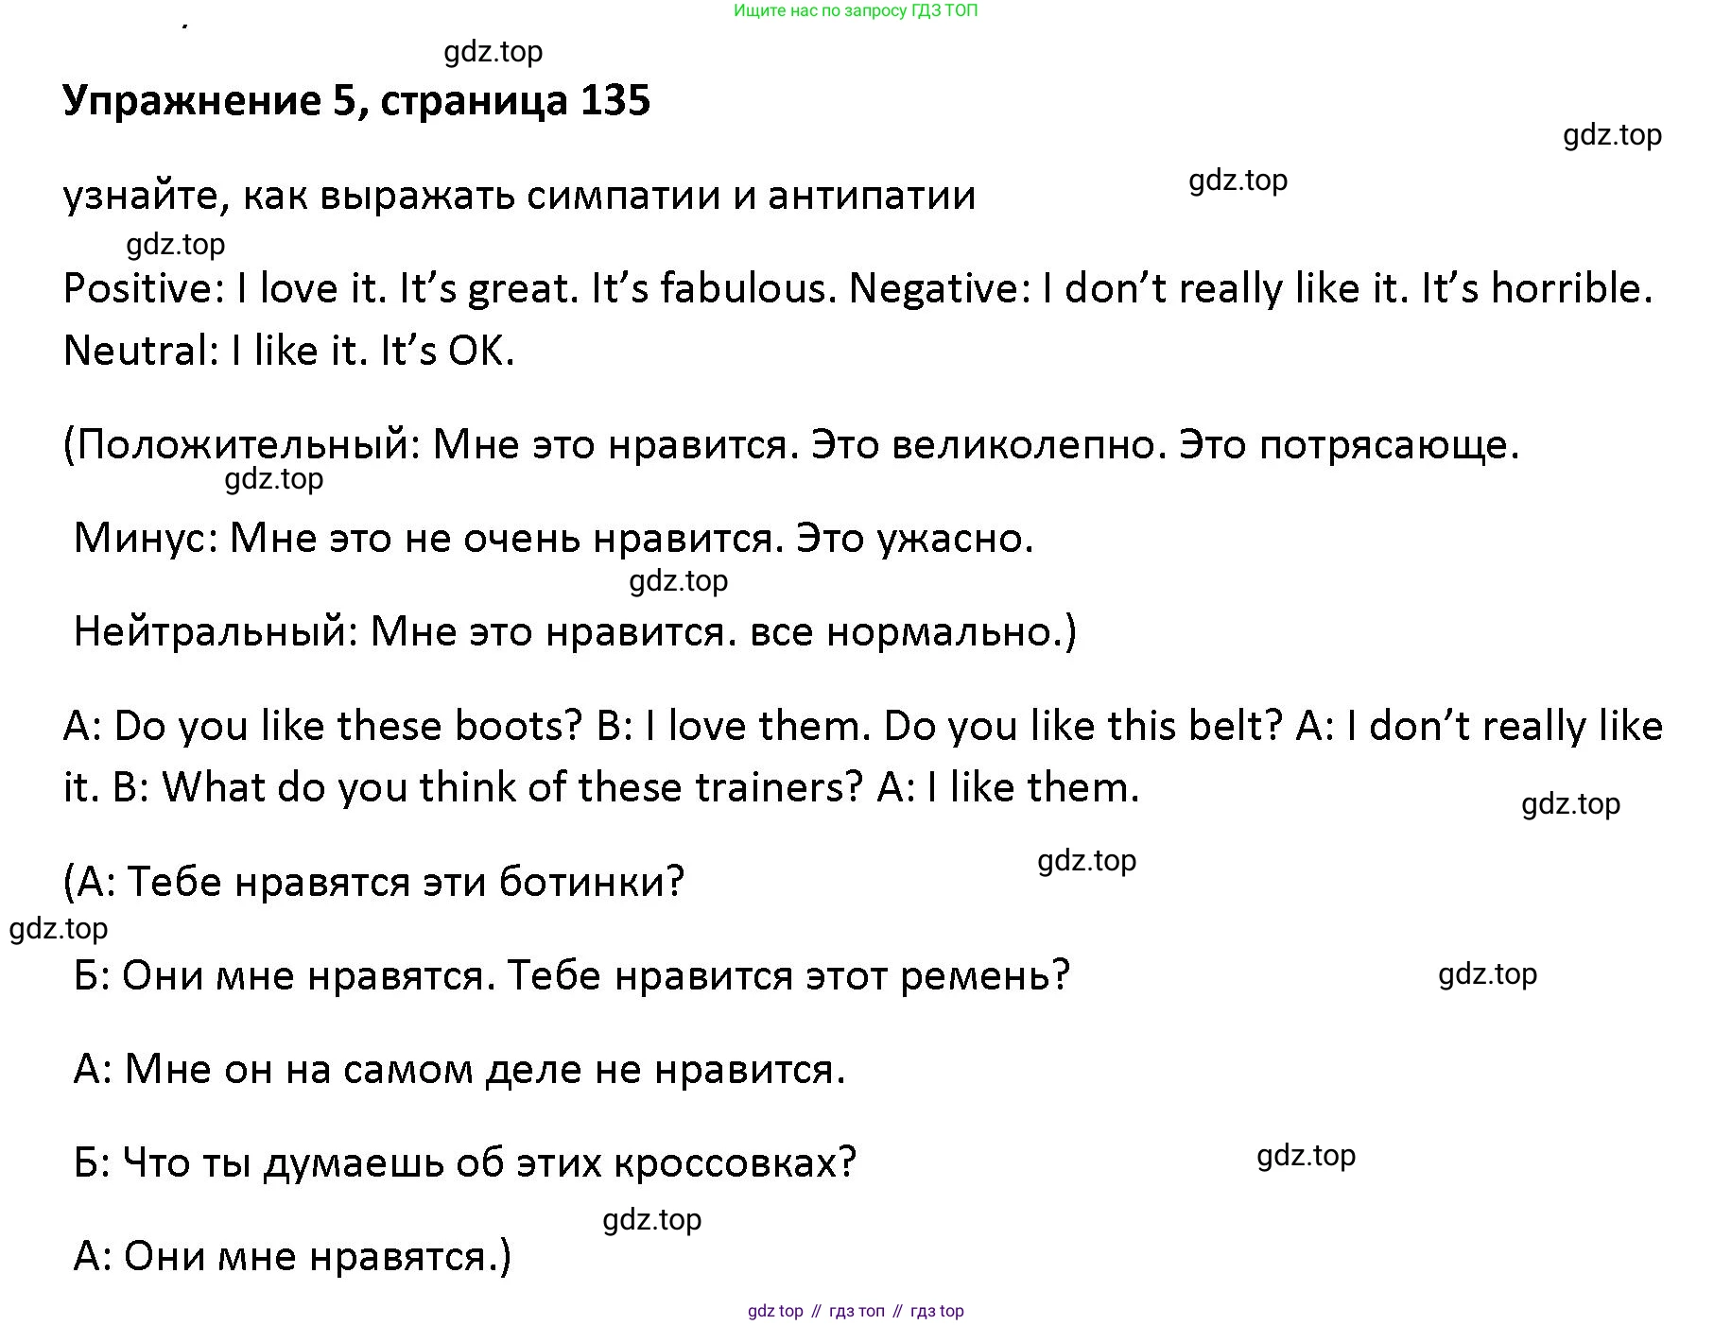Click the "Тебе нравится этот ремень?" sentence
Image resolution: width=1714 pixels, height=1325 pixels.
(788, 975)
